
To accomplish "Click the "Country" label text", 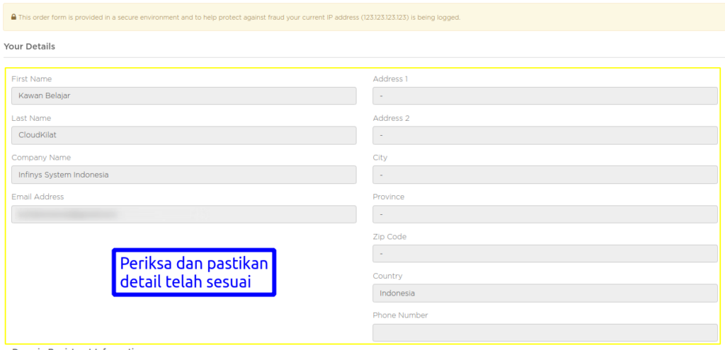I will click(x=387, y=276).
